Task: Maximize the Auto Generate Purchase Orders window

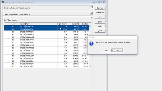Action: [x=99, y=2]
